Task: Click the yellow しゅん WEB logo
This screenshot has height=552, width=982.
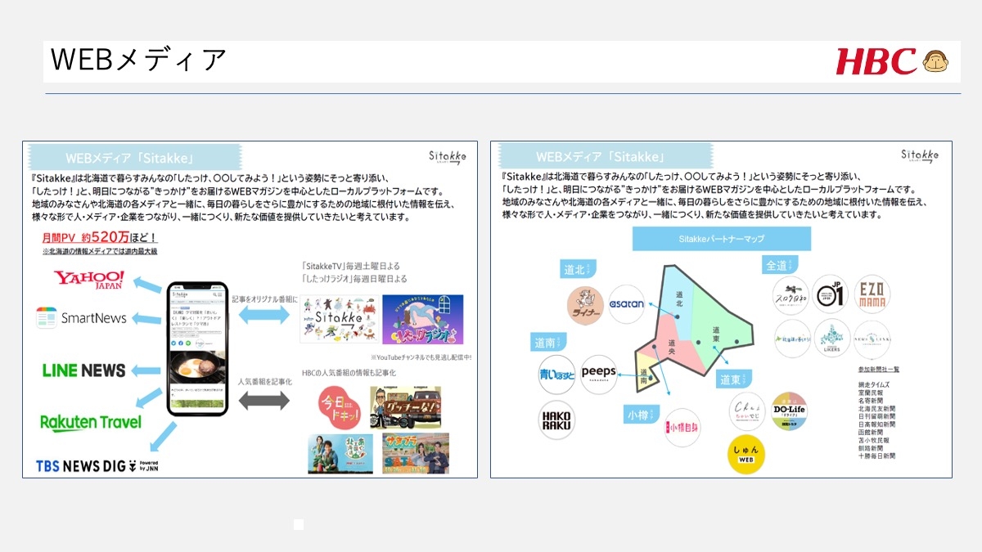Action: [746, 455]
